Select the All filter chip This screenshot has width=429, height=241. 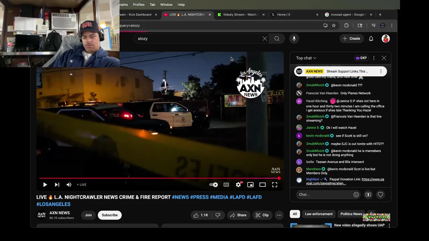(295, 214)
